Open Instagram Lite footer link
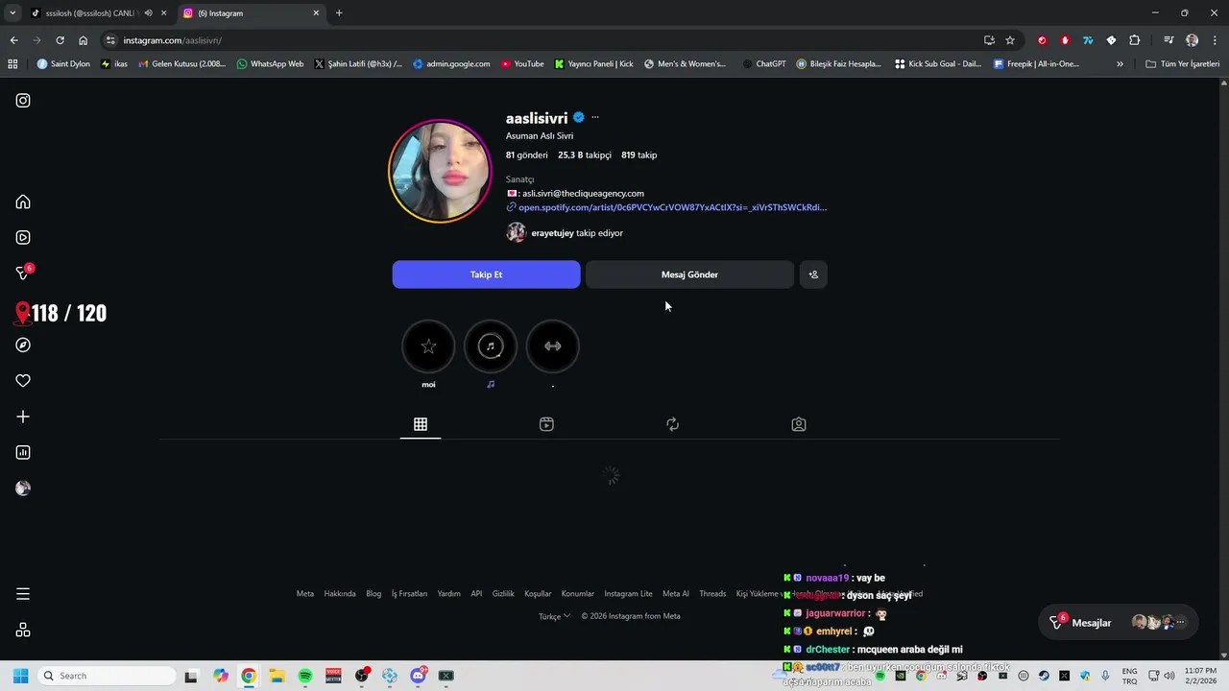This screenshot has width=1229, height=691. [628, 594]
